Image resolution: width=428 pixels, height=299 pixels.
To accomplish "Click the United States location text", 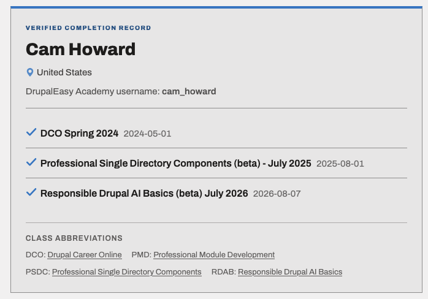I will [x=64, y=72].
